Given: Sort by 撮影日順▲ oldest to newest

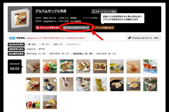Looking at the screenshot, I should (x=36, y=53).
